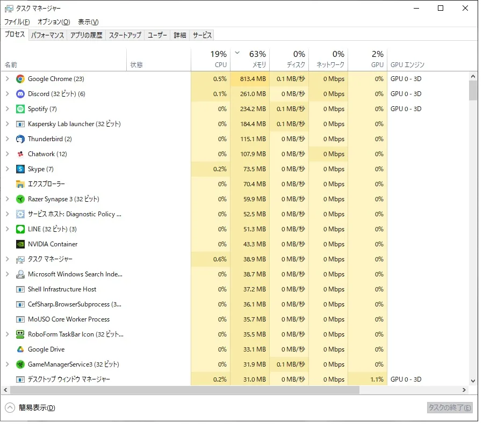The height and width of the screenshot is (424, 483).
Task: Click the Google Chrome process icon
Action: [20, 79]
